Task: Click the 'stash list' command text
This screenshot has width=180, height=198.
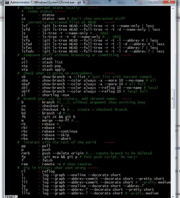Action: pos(52,62)
